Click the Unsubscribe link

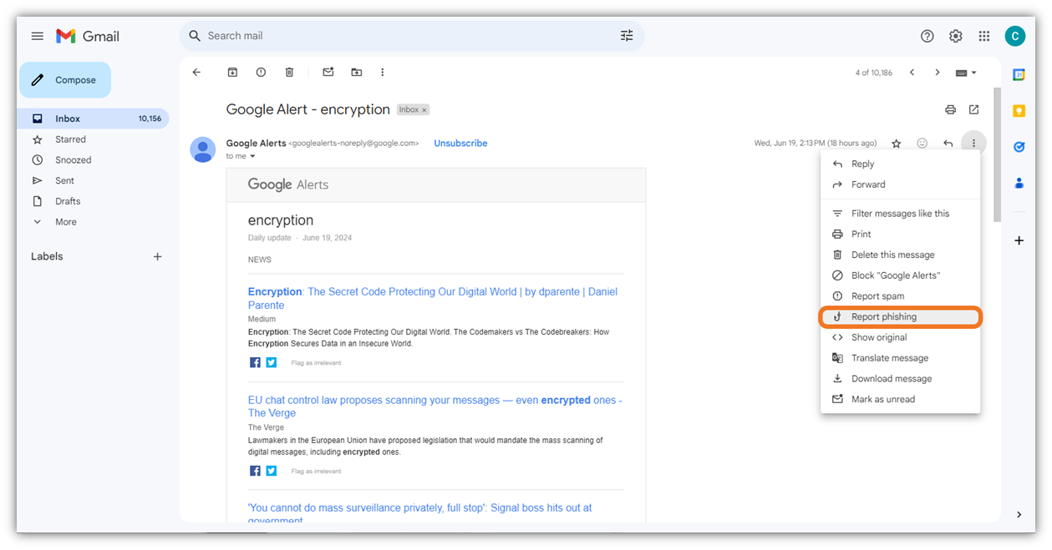click(460, 143)
